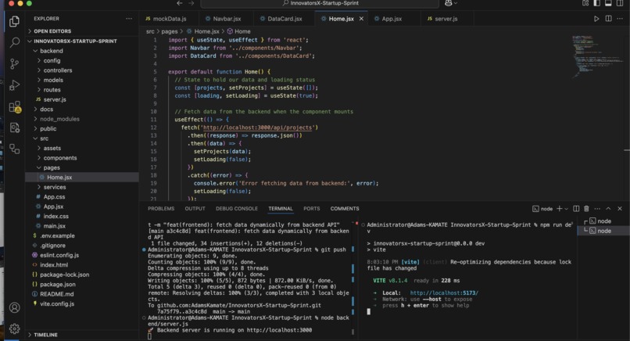630x341 pixels.
Task: Open the COMMENTS panel tab
Action: 345,208
